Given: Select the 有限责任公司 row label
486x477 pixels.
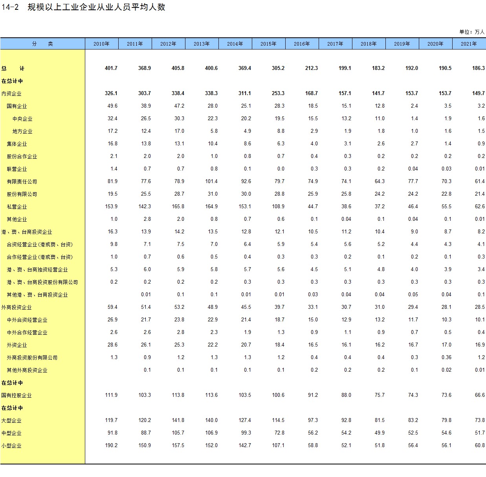Looking at the screenshot, I should point(22,182).
